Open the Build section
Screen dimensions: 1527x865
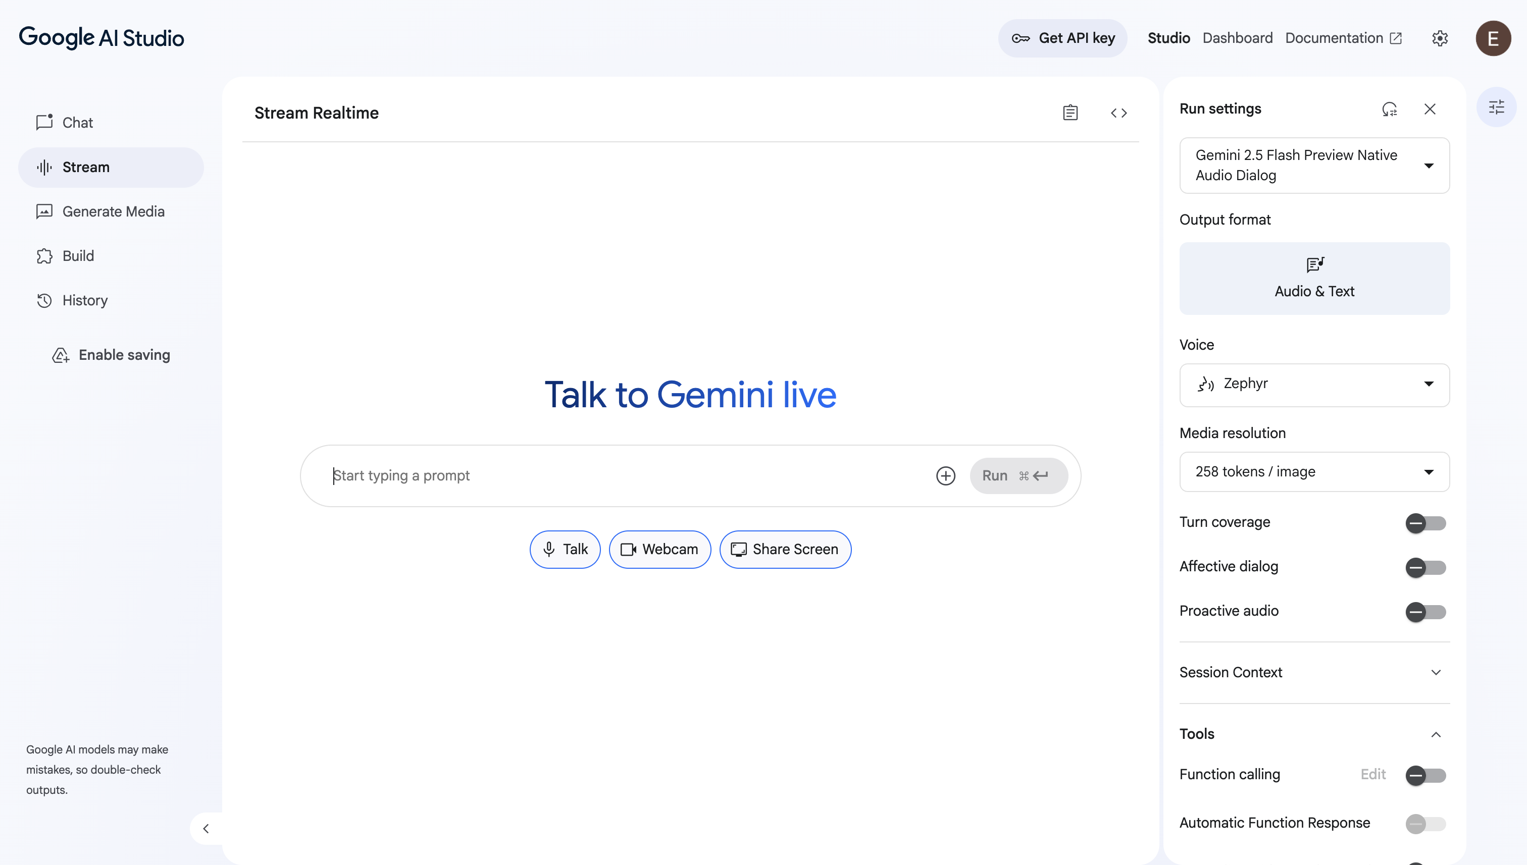[x=111, y=256]
